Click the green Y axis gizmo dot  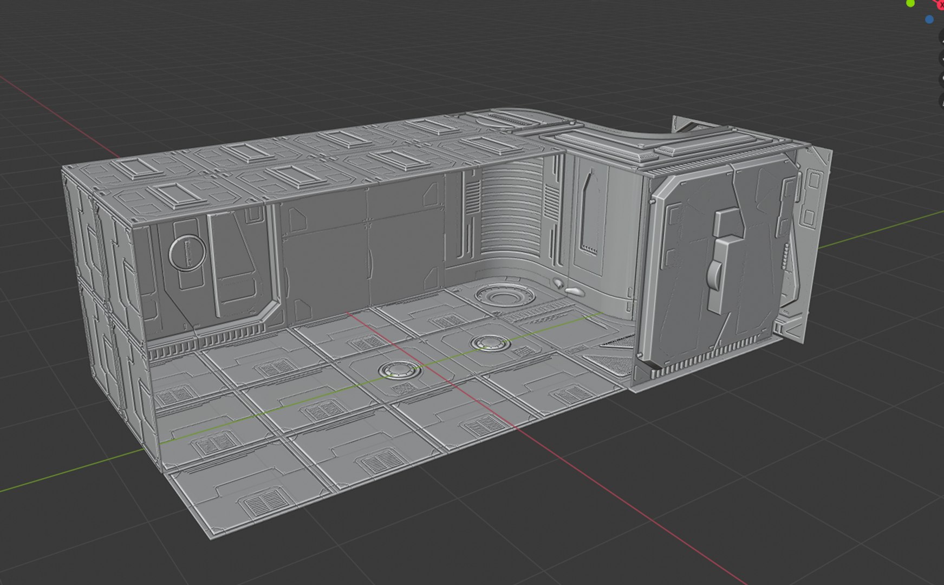click(x=910, y=3)
